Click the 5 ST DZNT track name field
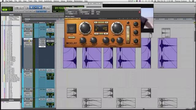 (28, 39)
